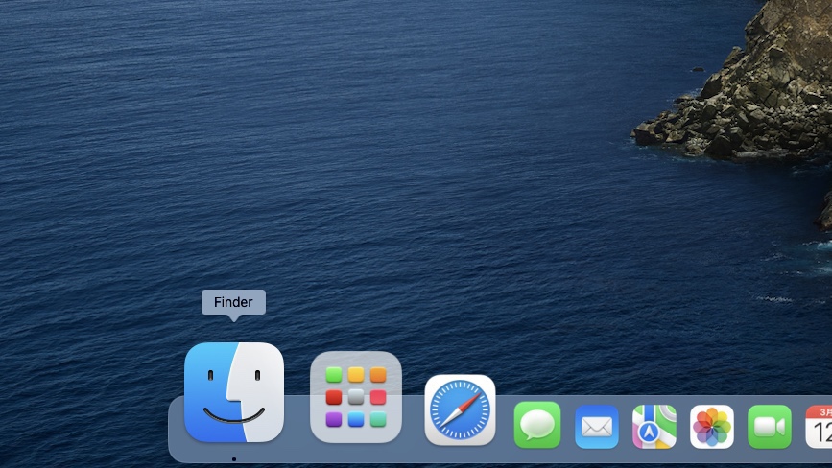Launch Launchpad from the Dock

click(356, 397)
